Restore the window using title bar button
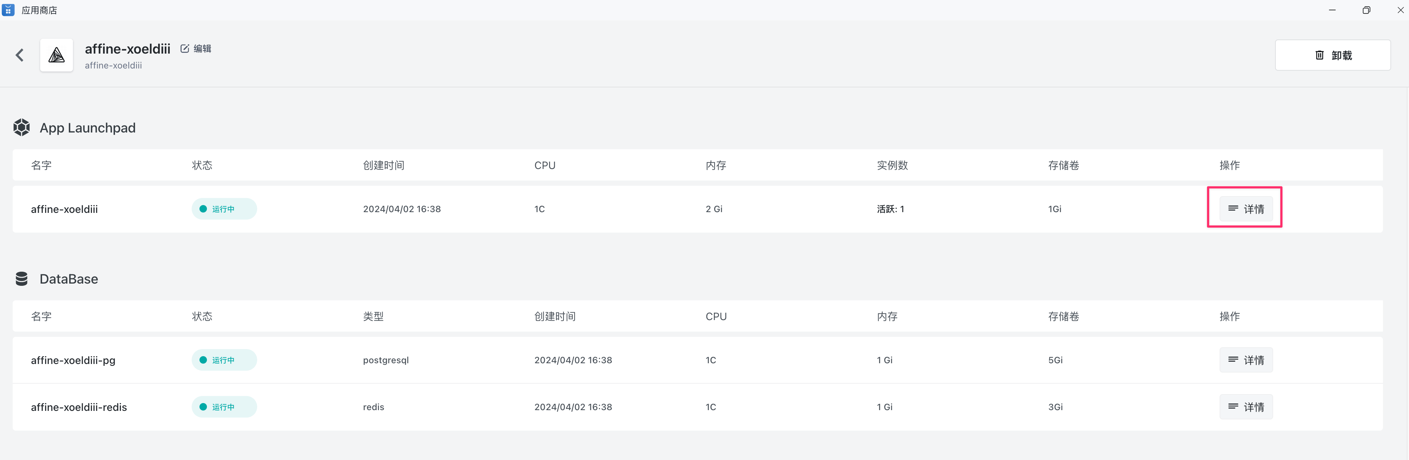 1366,10
